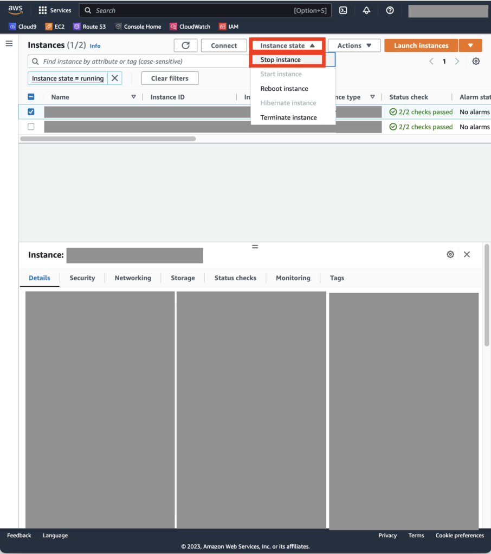
Task: Open the EC2 shortcut
Action: click(x=55, y=27)
